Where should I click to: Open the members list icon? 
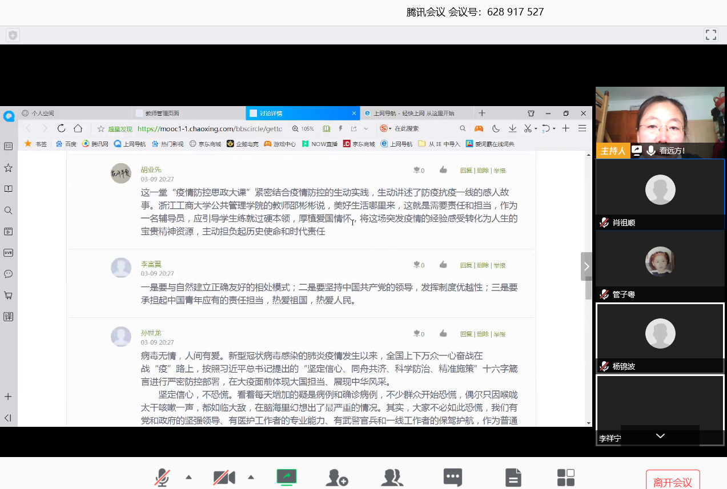click(x=392, y=478)
